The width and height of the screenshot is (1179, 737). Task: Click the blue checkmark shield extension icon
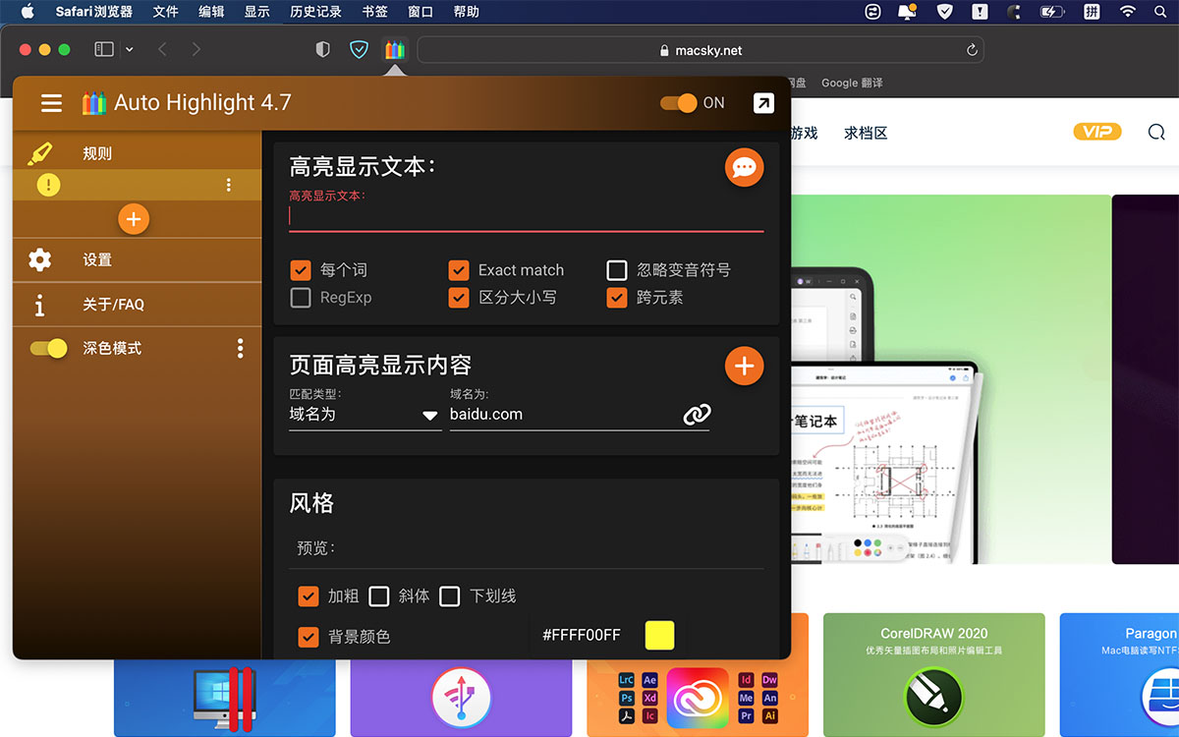(360, 49)
